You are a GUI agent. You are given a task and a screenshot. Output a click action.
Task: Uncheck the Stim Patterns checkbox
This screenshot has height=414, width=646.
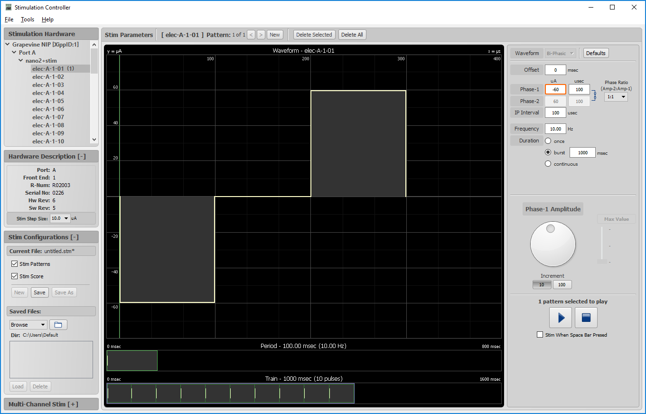click(x=14, y=264)
